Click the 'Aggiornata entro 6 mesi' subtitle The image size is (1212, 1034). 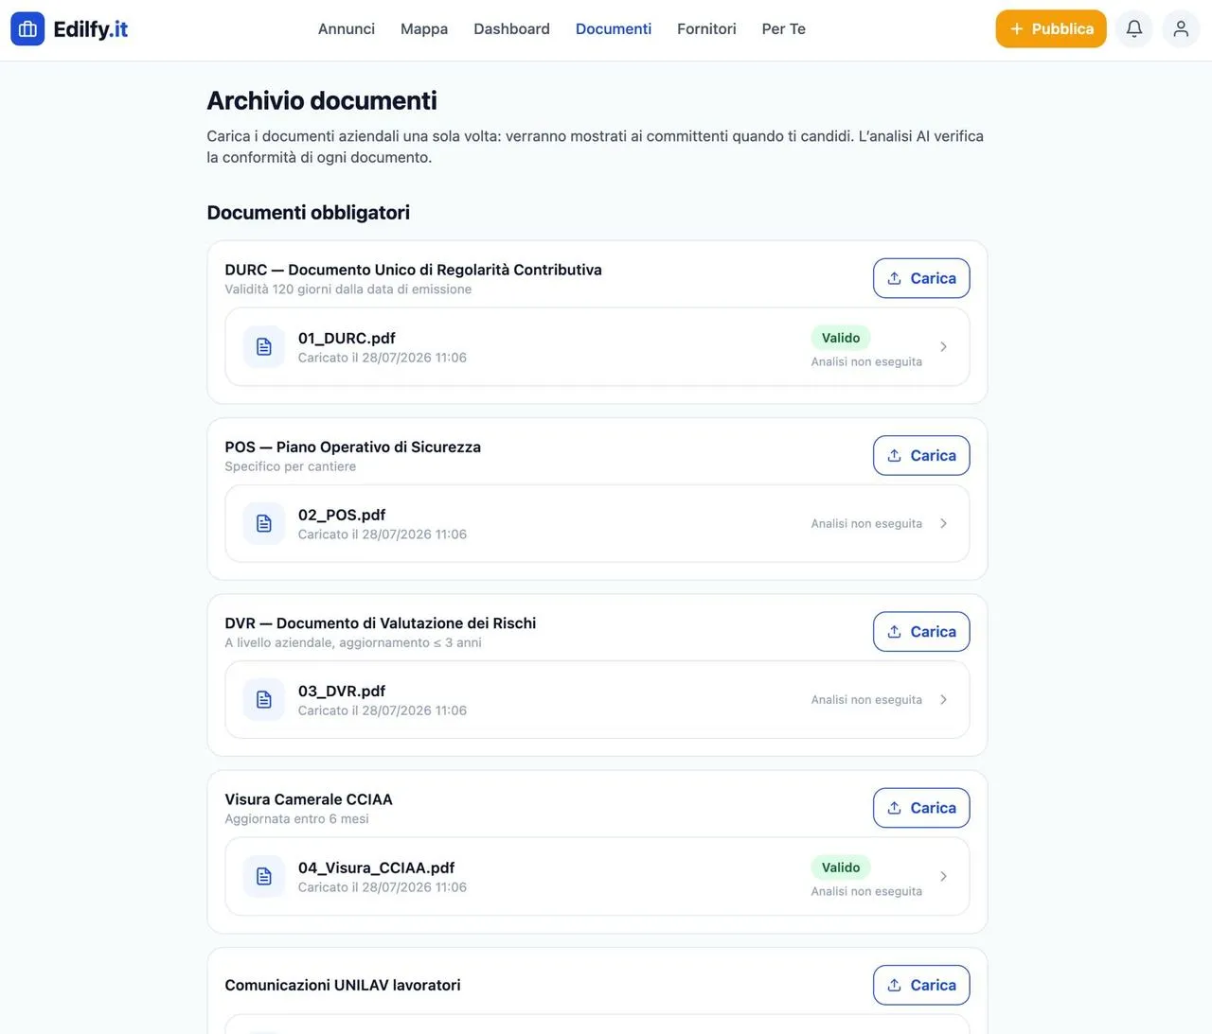coord(296,819)
